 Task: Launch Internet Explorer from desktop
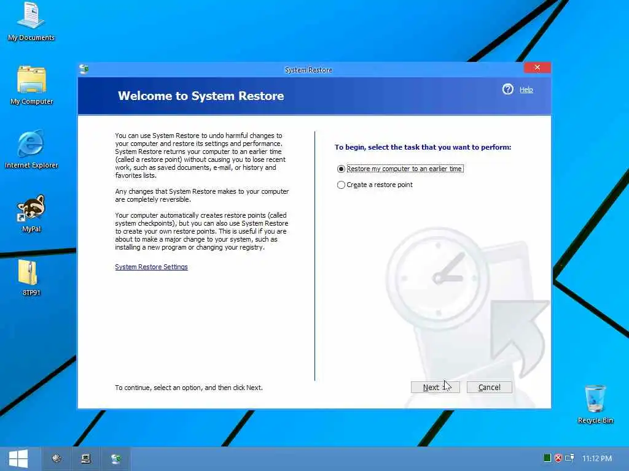click(31, 149)
